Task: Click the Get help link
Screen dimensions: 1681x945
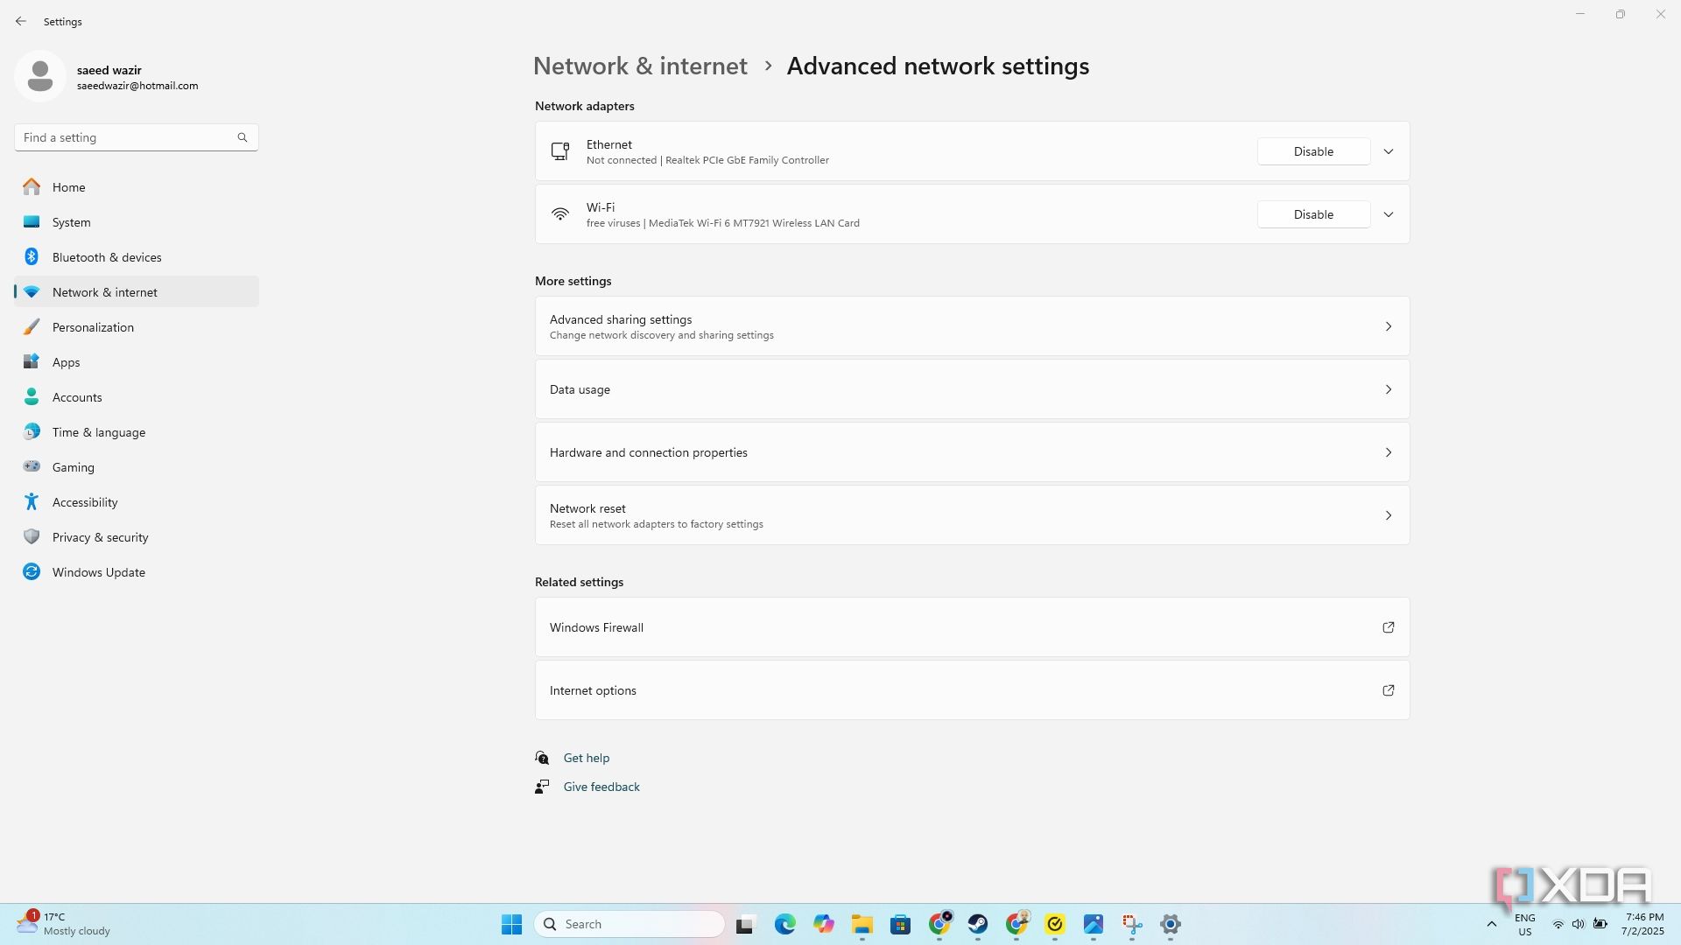Action: [x=587, y=758]
